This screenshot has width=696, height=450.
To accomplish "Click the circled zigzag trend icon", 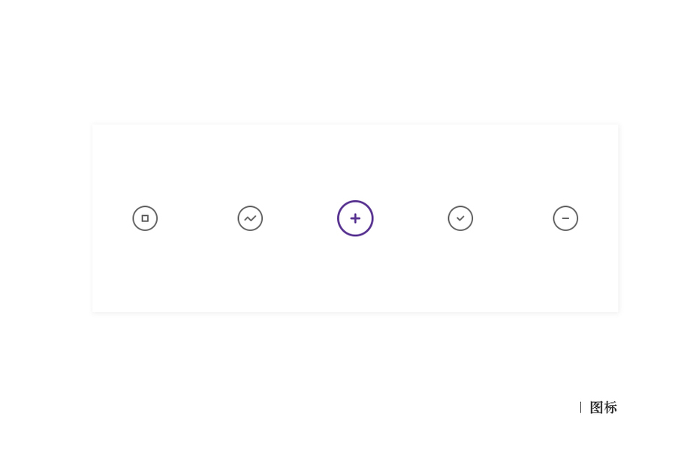I will [x=250, y=218].
